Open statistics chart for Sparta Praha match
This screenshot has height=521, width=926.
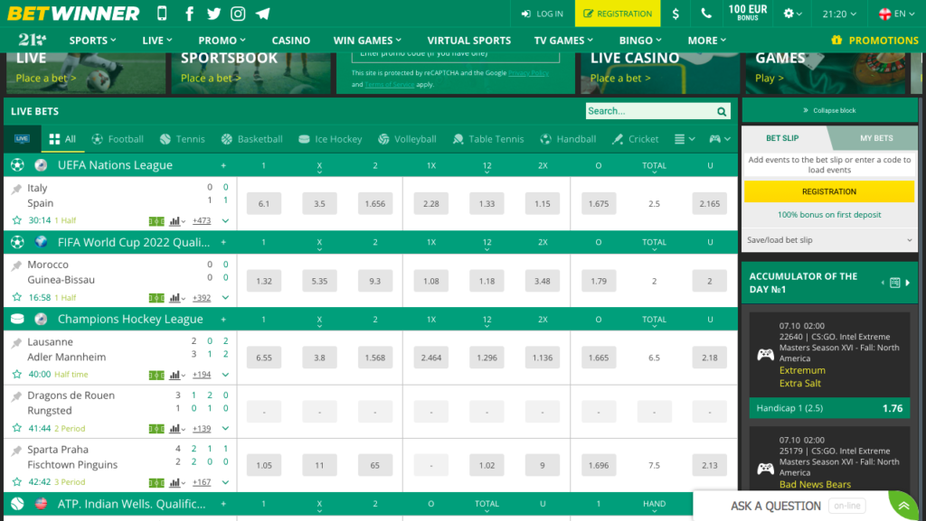coord(175,483)
